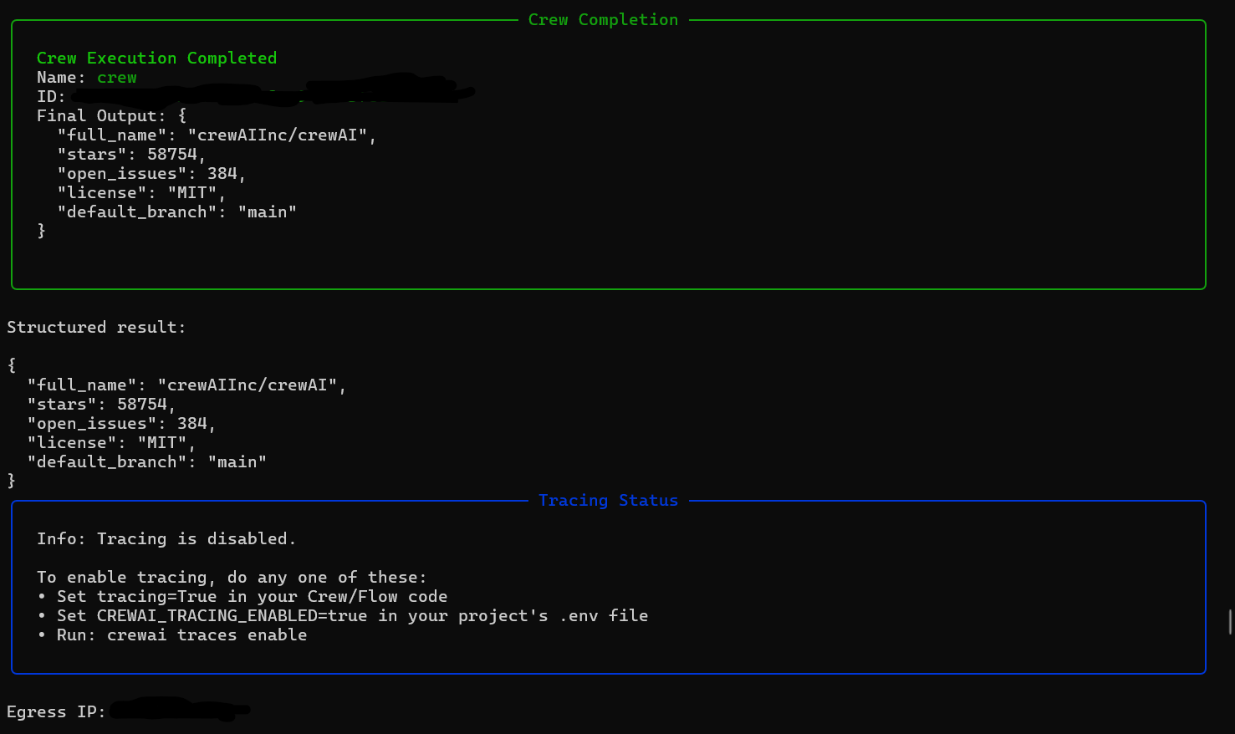The height and width of the screenshot is (734, 1235).
Task: Click the Set tracing=True bullet line
Action: (x=242, y=597)
